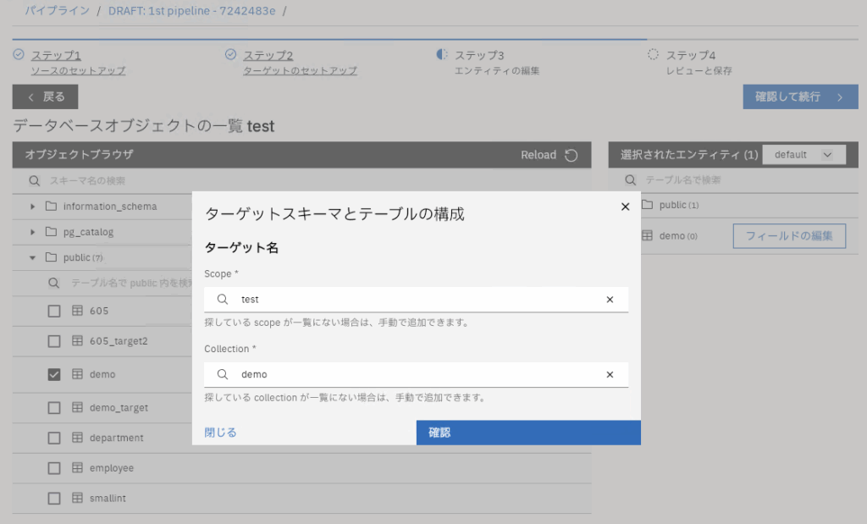The height and width of the screenshot is (524, 867).
Task: Close the target schema dialog with X
Action: [625, 207]
